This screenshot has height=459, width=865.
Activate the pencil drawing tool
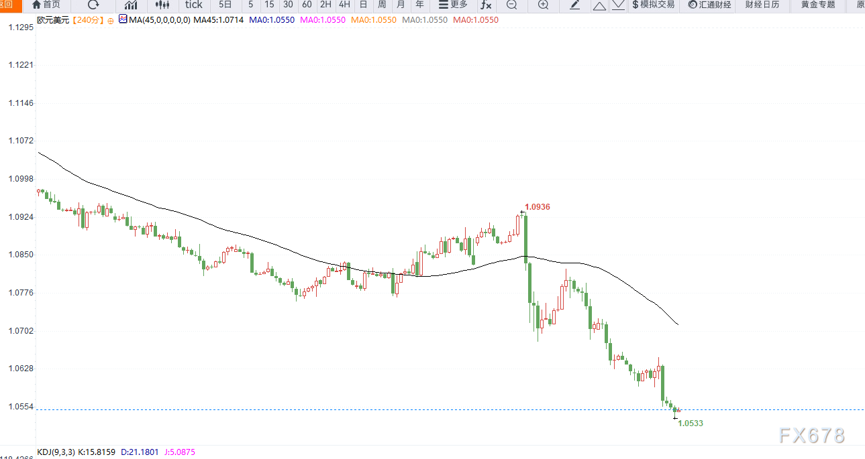(574, 5)
